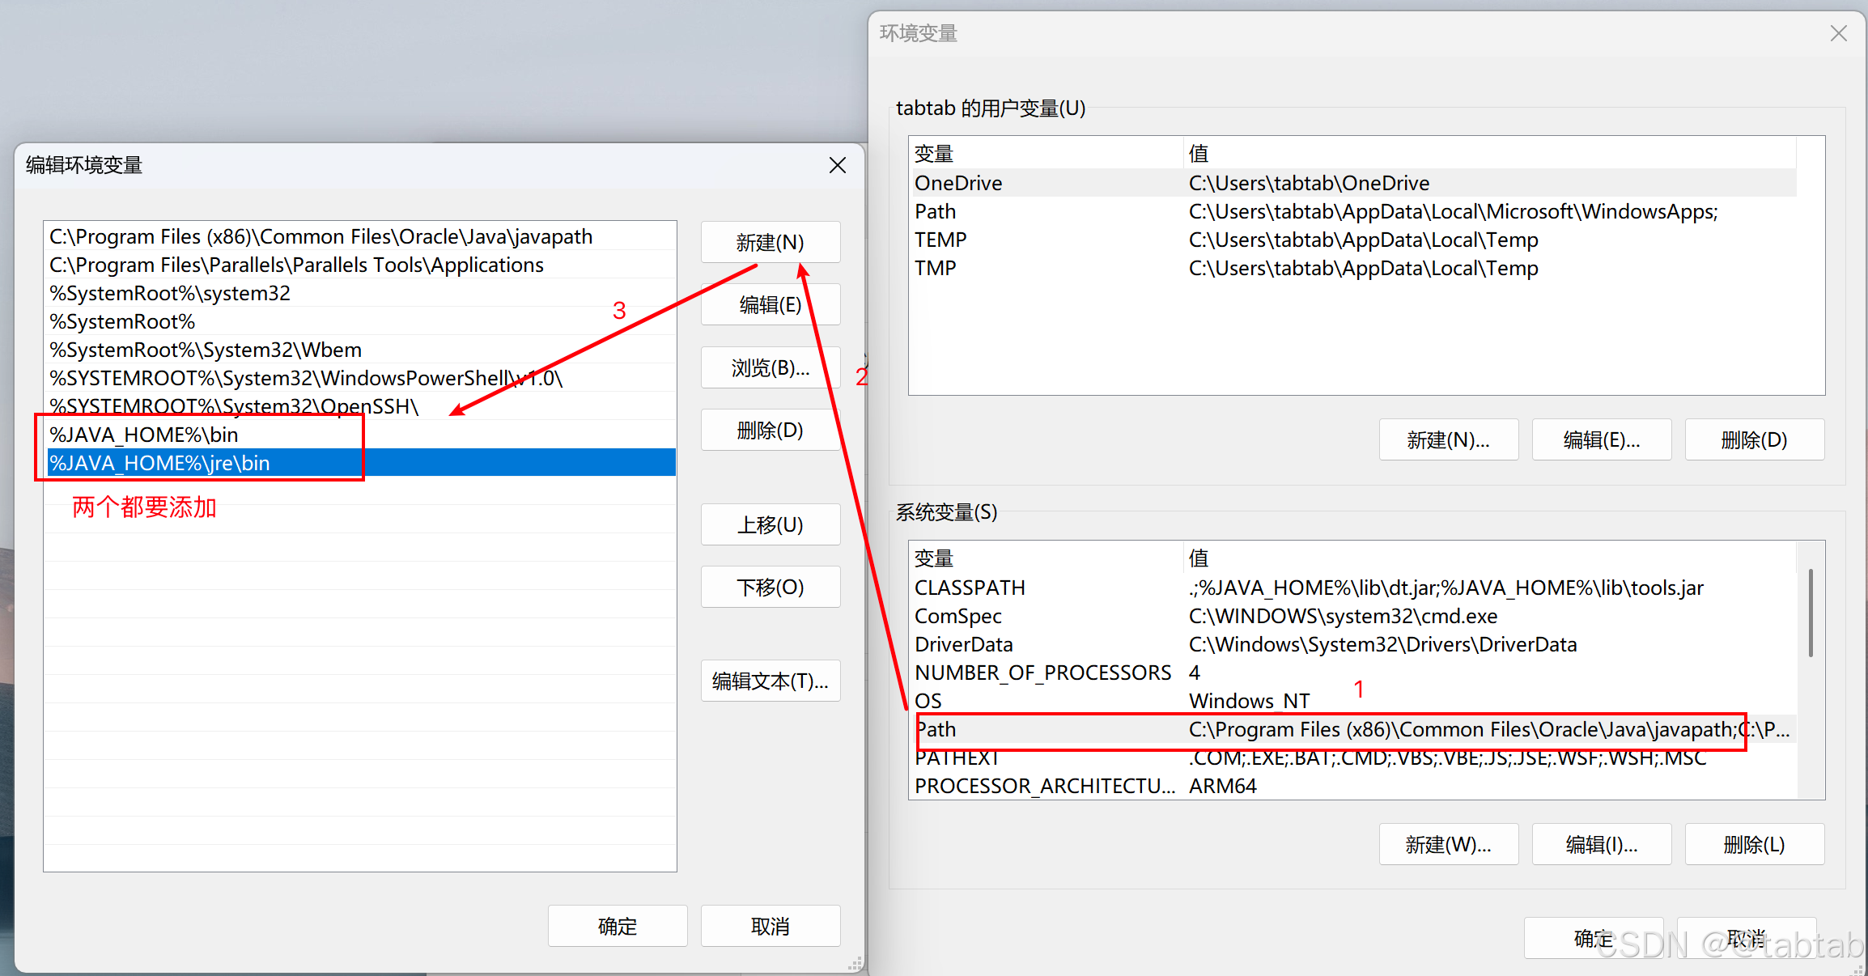
Task: Select the CLASSPATH system variable
Action: click(x=970, y=588)
